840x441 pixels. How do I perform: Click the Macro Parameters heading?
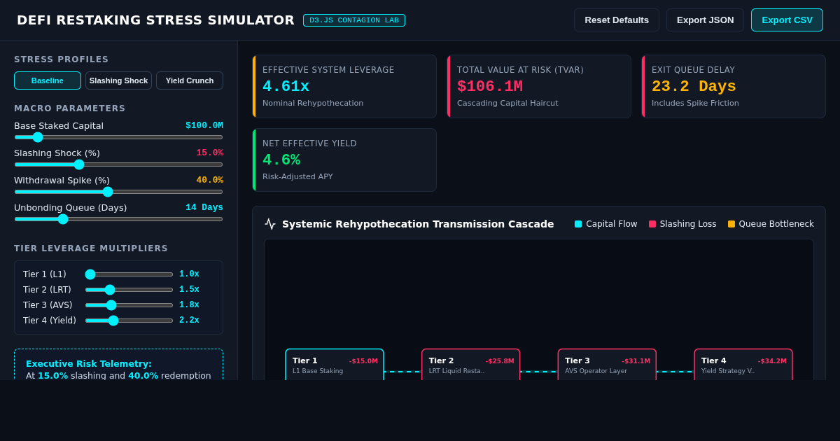70,108
